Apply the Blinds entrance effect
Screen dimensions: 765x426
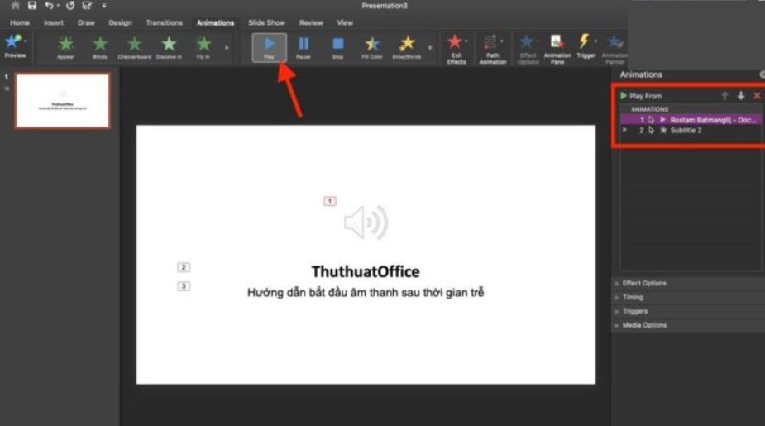tap(100, 47)
